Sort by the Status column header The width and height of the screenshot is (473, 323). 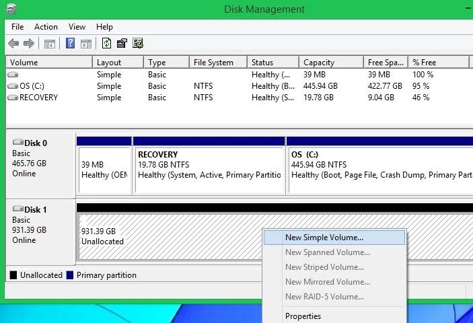pos(273,63)
